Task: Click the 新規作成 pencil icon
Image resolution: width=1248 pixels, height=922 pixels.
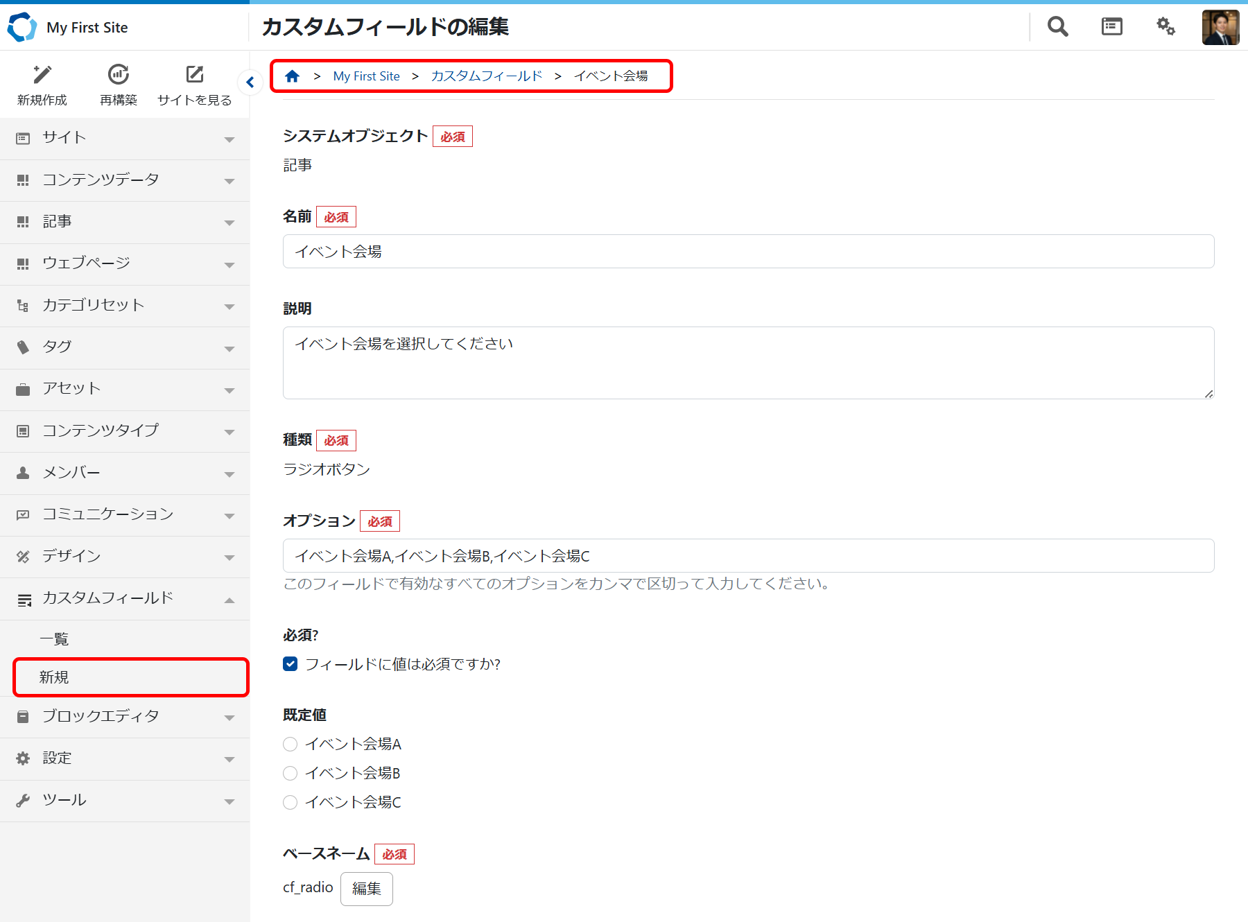Action: tap(42, 75)
